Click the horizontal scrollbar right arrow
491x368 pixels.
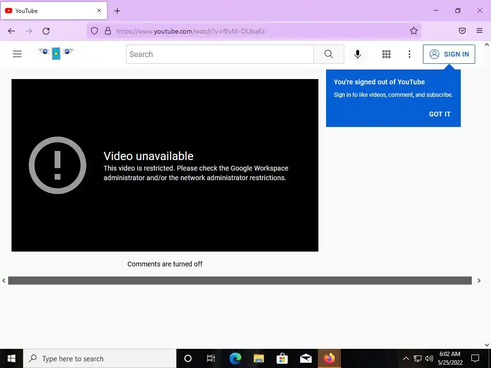pos(479,281)
